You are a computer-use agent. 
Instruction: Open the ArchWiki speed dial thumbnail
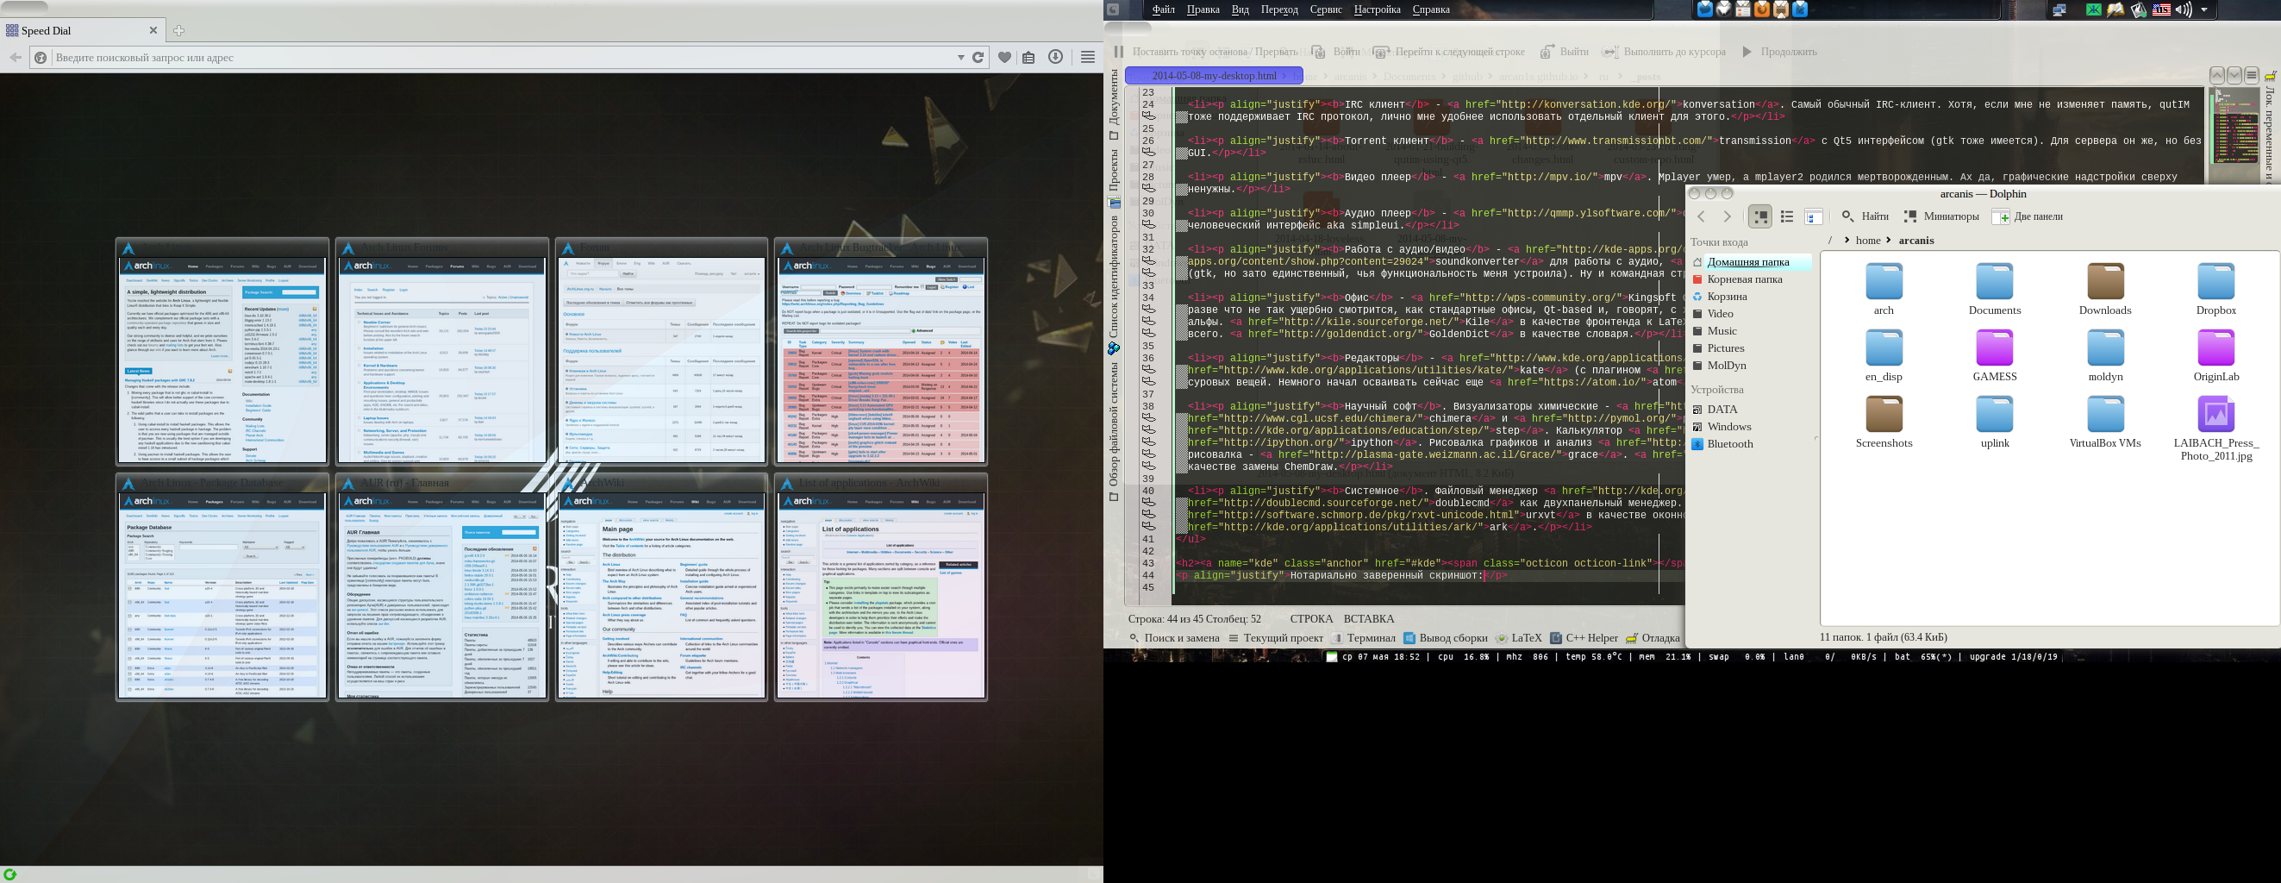pyautogui.click(x=661, y=595)
